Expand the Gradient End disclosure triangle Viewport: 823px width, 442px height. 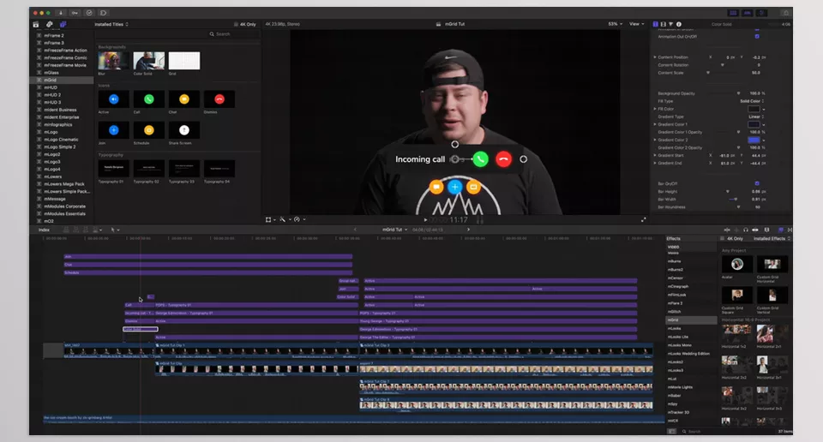(655, 163)
